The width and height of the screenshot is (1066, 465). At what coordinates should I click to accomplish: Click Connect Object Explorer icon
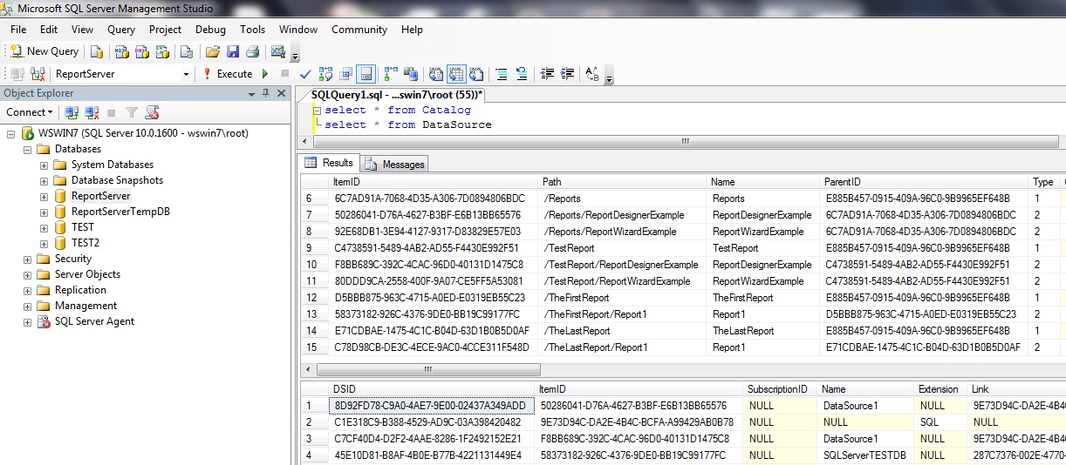point(72,112)
